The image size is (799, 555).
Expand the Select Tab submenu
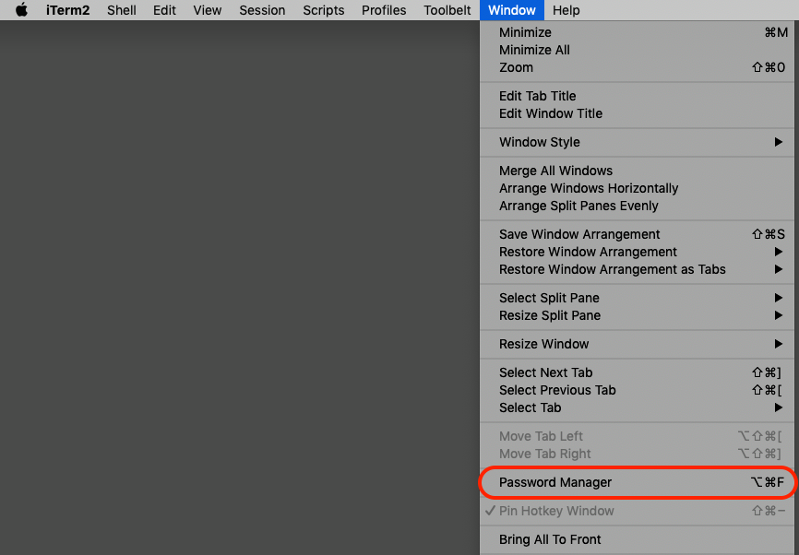[637, 407]
